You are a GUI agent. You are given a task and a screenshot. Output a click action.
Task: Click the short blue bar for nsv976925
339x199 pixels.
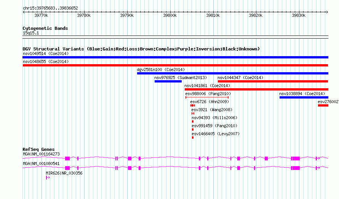pos(168,81)
